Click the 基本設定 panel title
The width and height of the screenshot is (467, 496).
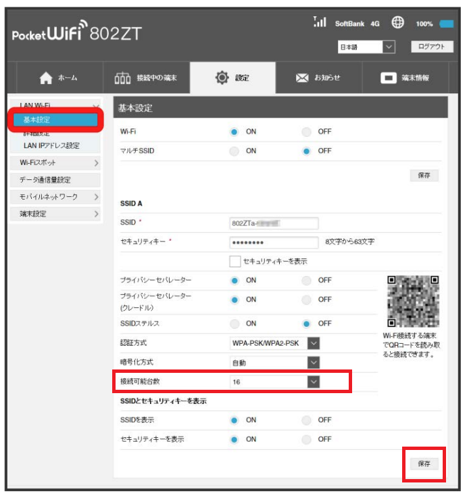[135, 108]
